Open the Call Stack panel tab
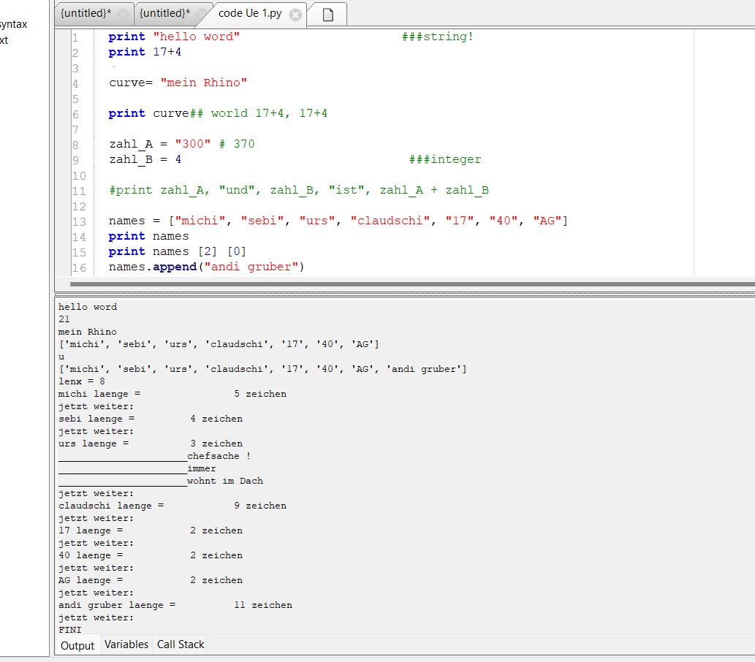Image resolution: width=755 pixels, height=662 pixels. click(180, 644)
